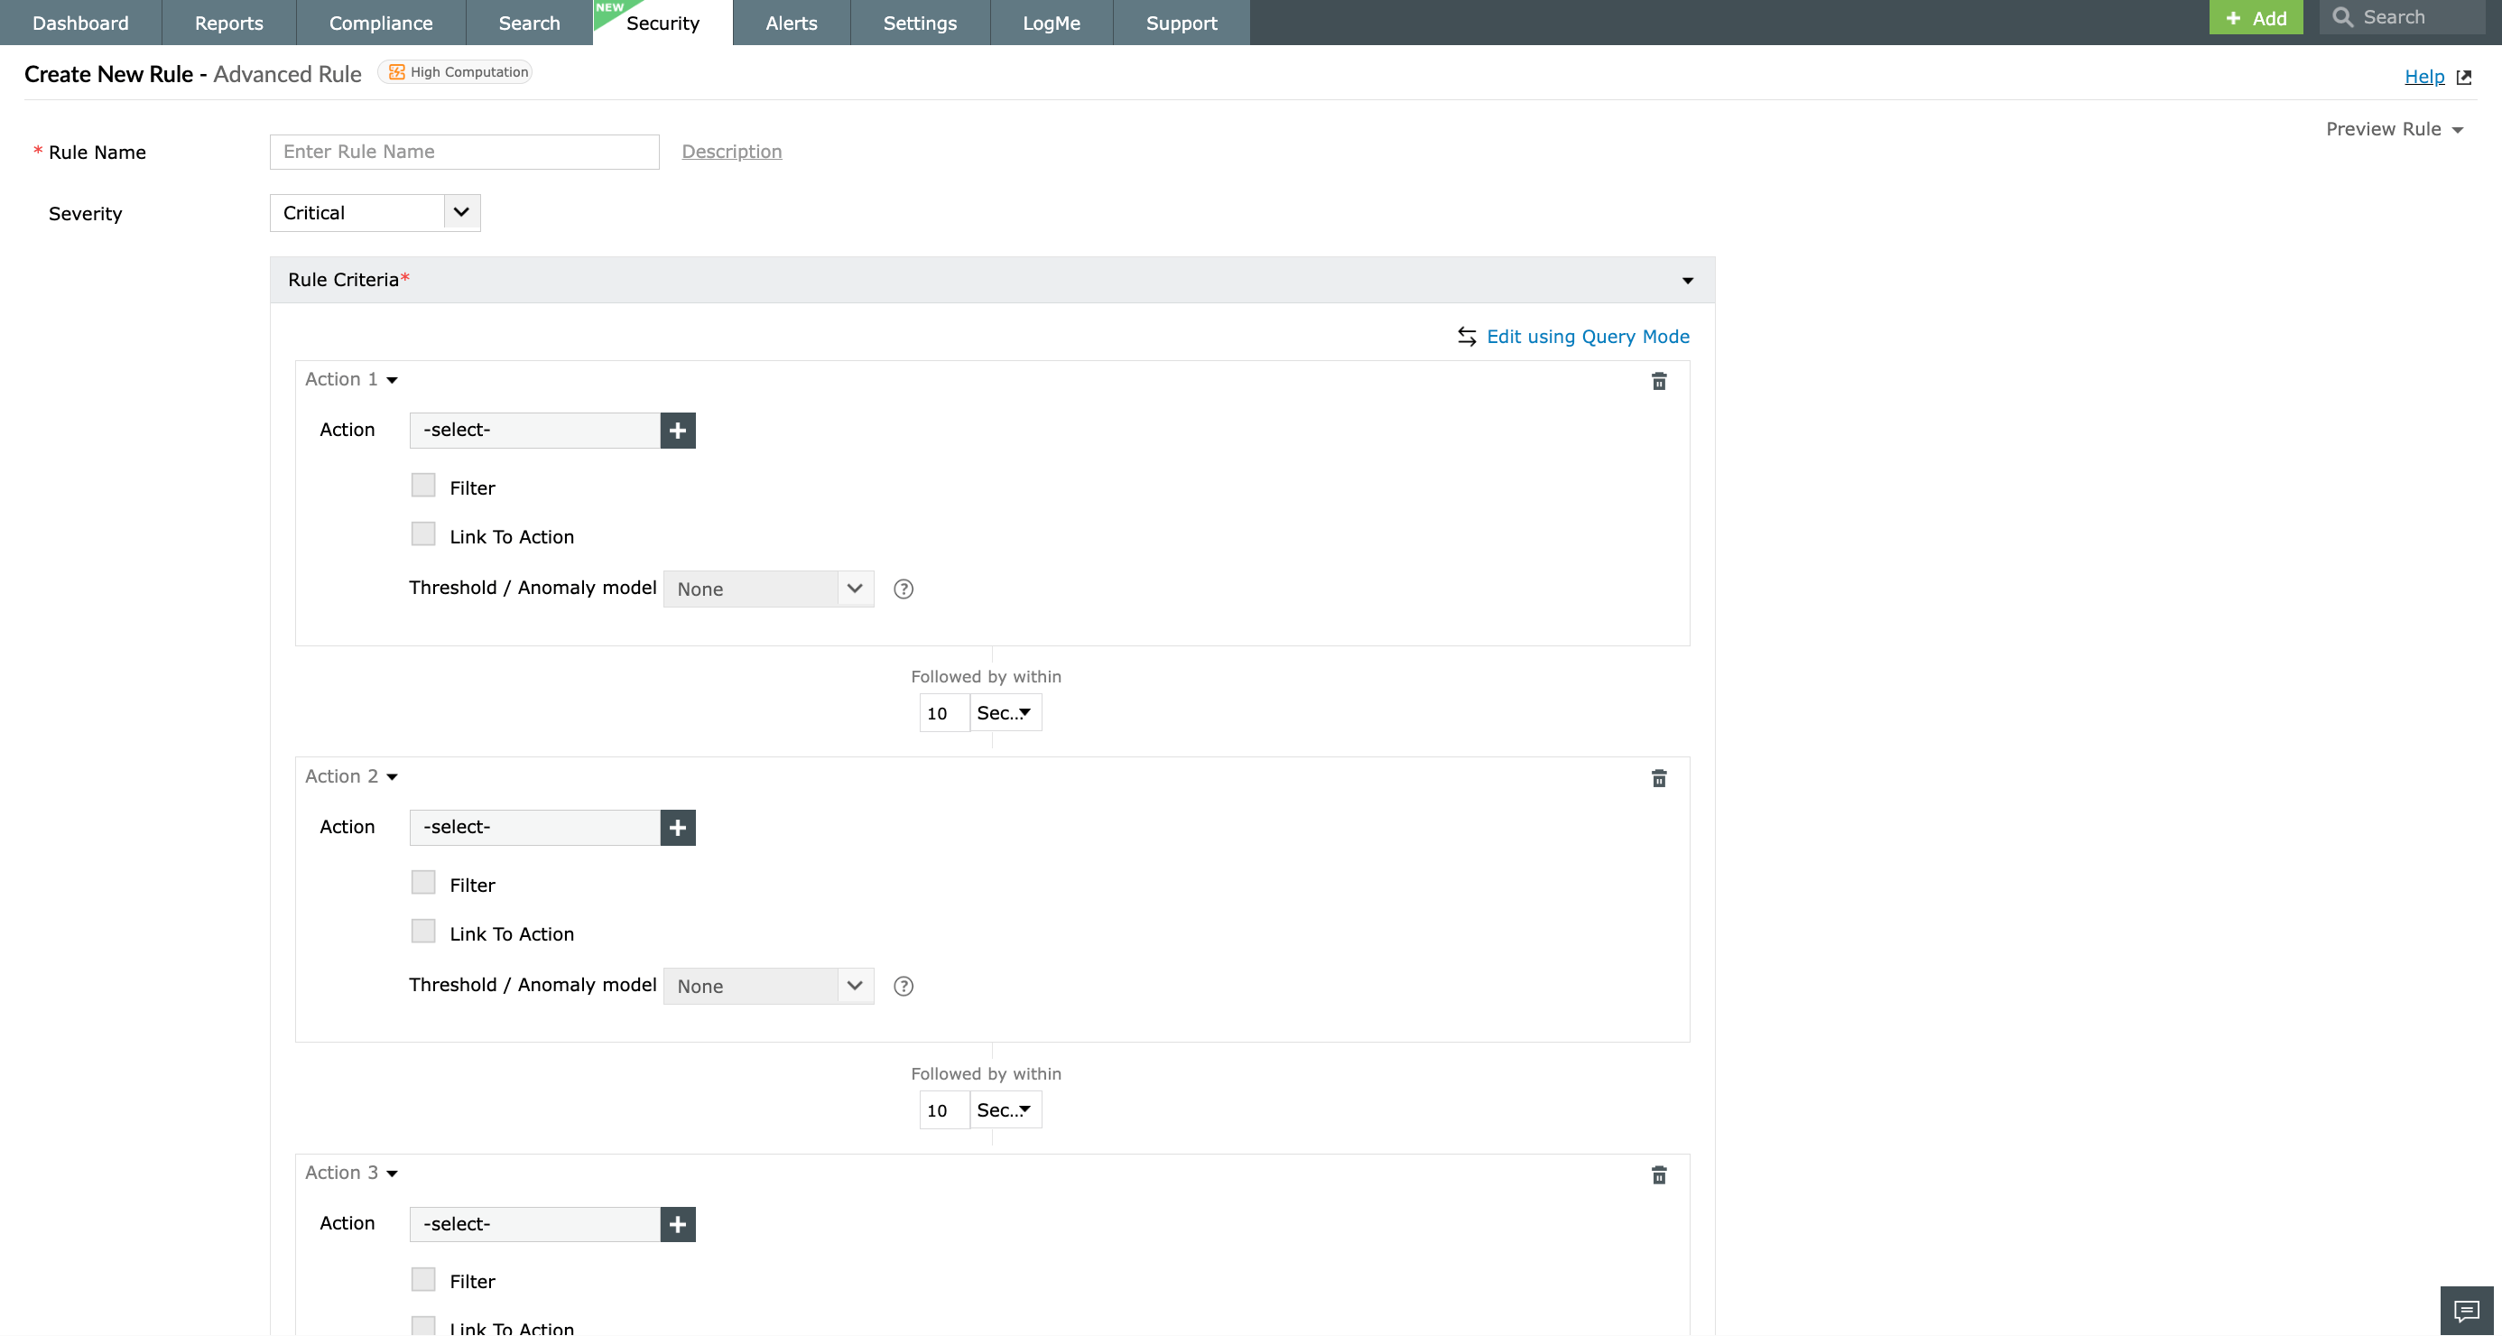The height and width of the screenshot is (1336, 2502).
Task: Click plus button beside Action 1 select
Action: [x=677, y=430]
